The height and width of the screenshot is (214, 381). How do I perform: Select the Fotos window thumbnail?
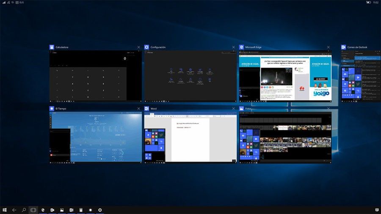(285, 137)
